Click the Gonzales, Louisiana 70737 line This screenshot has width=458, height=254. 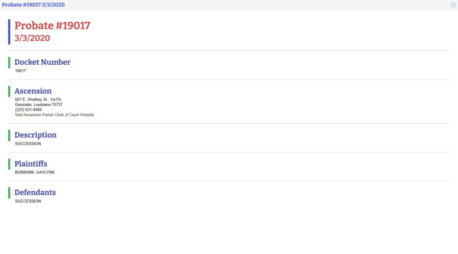(x=39, y=104)
